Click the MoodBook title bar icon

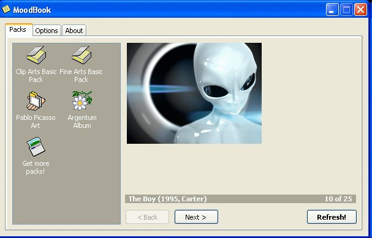pyautogui.click(x=6, y=9)
